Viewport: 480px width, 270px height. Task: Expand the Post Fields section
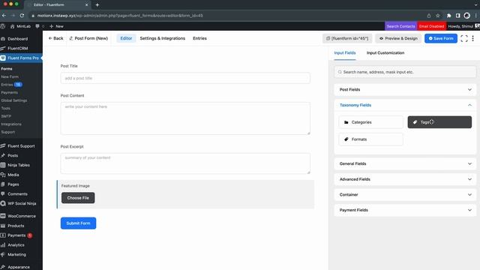405,90
